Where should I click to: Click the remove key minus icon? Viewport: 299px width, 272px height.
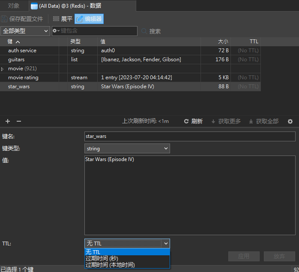19,121
